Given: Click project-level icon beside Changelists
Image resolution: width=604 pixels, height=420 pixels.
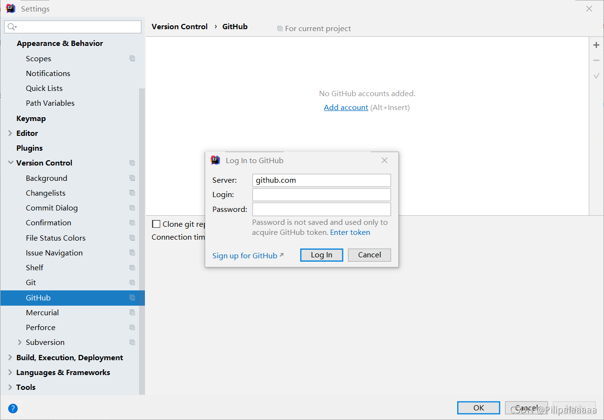Looking at the screenshot, I should pos(132,193).
